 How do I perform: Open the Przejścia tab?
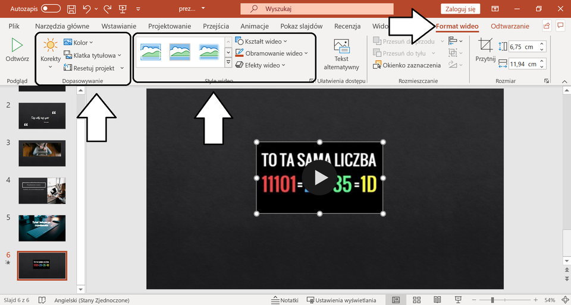click(x=216, y=26)
